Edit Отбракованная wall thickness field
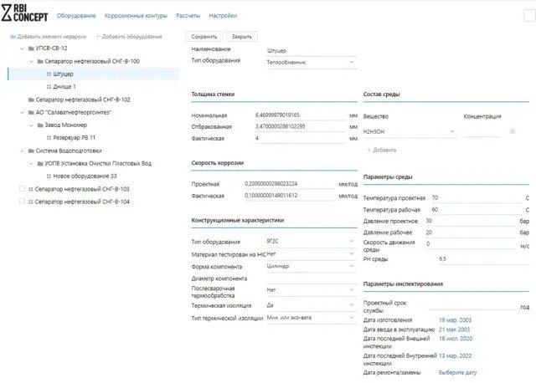The height and width of the screenshot is (383, 536). coord(300,126)
